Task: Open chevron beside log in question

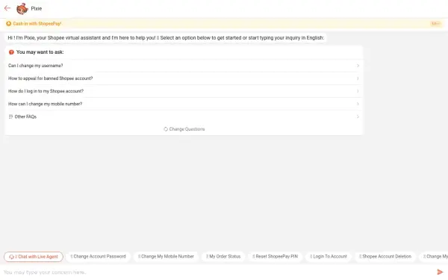Action: pos(358,91)
